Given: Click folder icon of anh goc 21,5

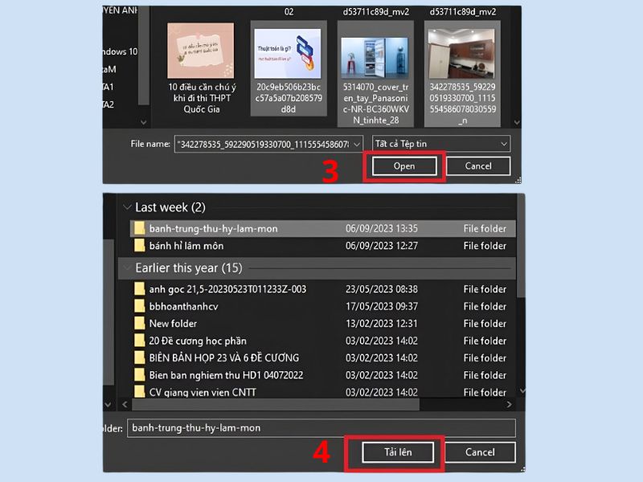Looking at the screenshot, I should pyautogui.click(x=139, y=289).
